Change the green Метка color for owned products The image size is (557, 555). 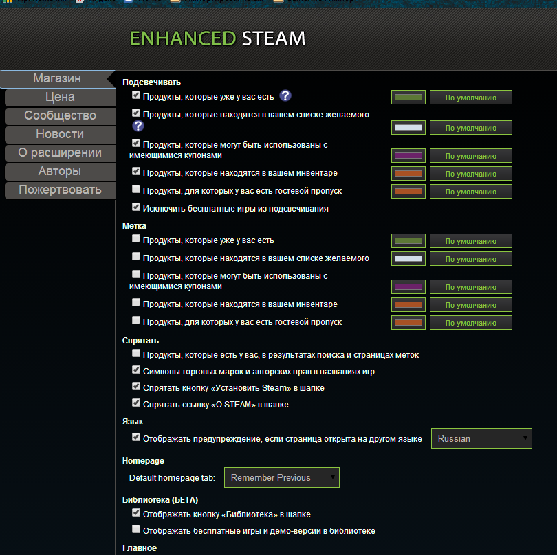click(x=408, y=241)
